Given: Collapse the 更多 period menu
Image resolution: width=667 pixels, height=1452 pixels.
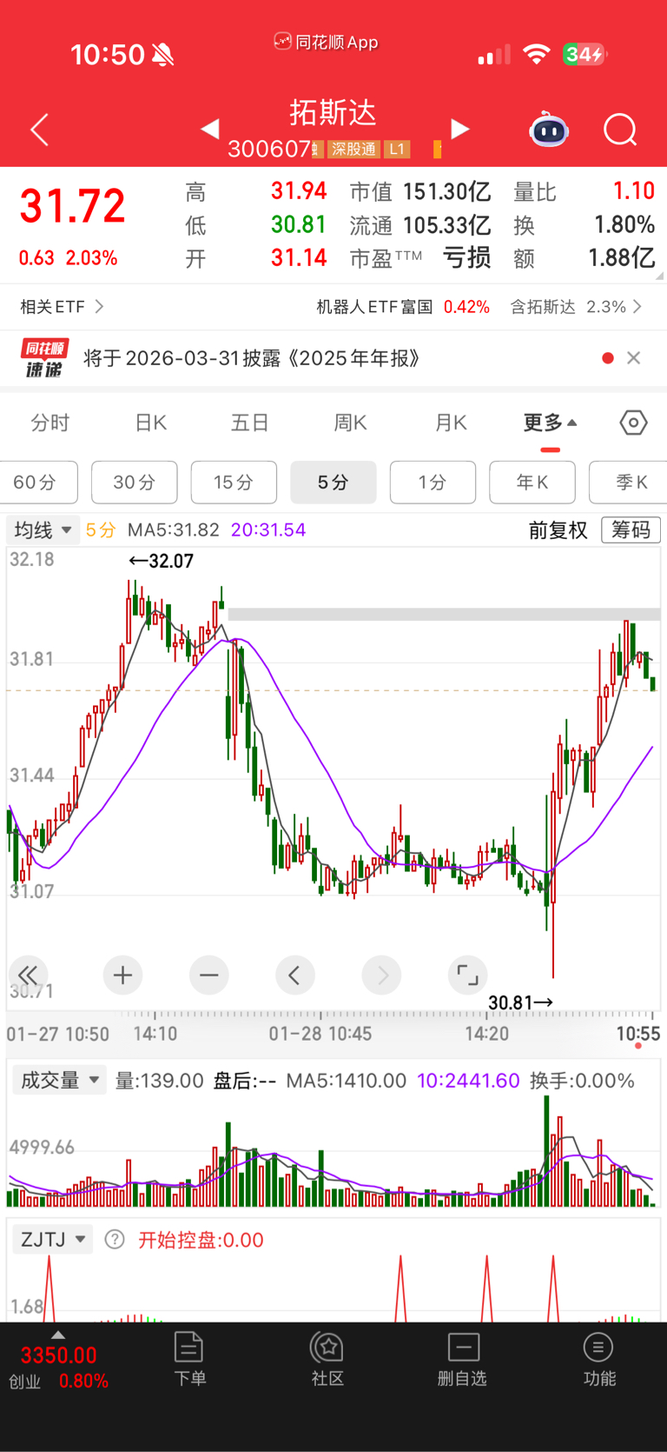Looking at the screenshot, I should point(550,423).
